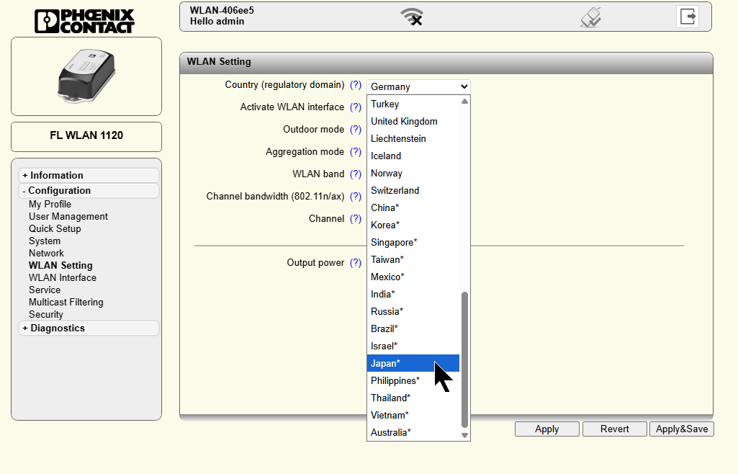Collapse the Country dropdown showing Germany
Screen dimensions: 738x474
(x=418, y=86)
